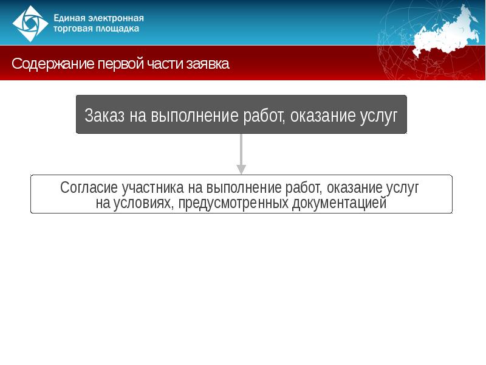The image size is (486, 365).
Task: Click 'оказание услуг' in the dark gray box
Action: pos(343,115)
